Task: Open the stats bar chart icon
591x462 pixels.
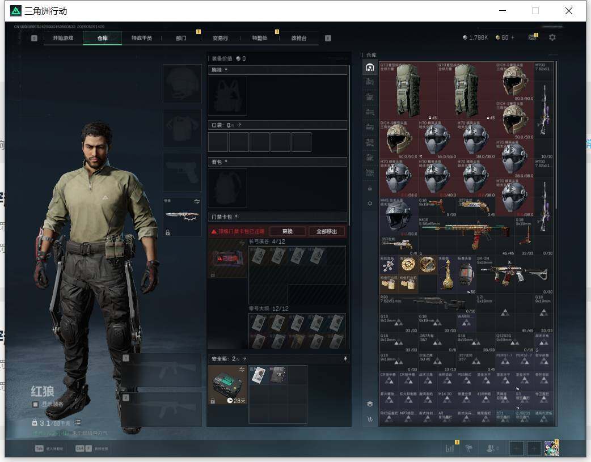Action: point(450,448)
